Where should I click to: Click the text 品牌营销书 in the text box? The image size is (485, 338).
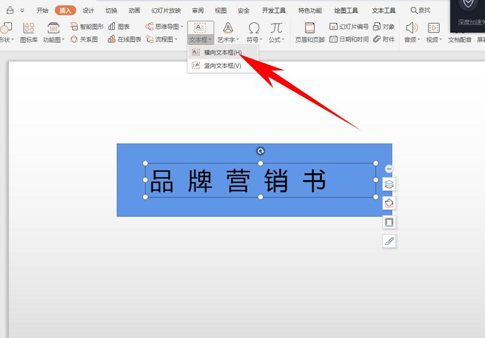tap(238, 181)
